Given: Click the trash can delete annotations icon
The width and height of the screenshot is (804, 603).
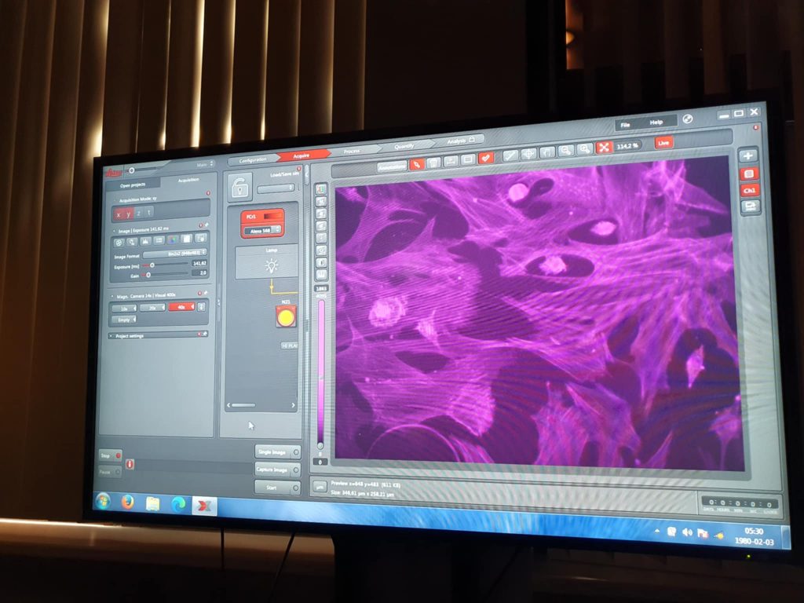Looking at the screenshot, I should click(x=433, y=163).
